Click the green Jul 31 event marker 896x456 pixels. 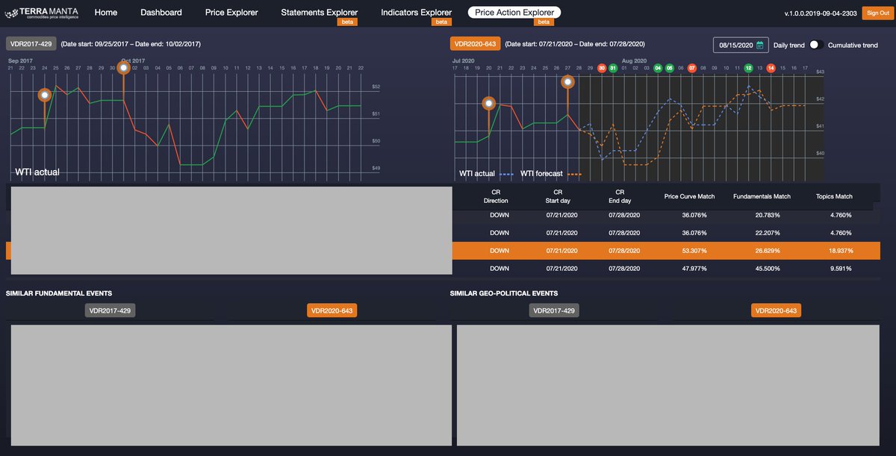point(614,67)
